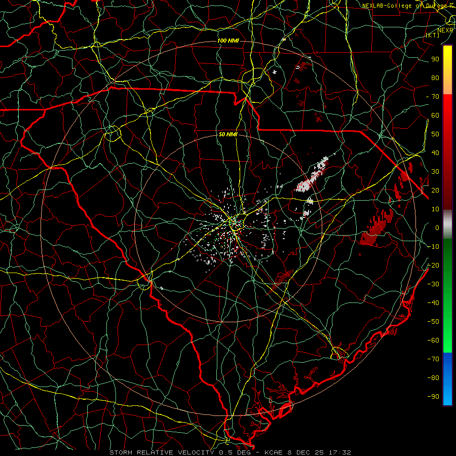Click the 50 value on velocity scale
The width and height of the screenshot is (456, 456).
click(435, 134)
